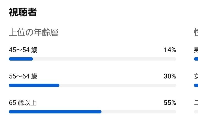
Task: Click the 30% percentage value
Action: pyautogui.click(x=170, y=76)
